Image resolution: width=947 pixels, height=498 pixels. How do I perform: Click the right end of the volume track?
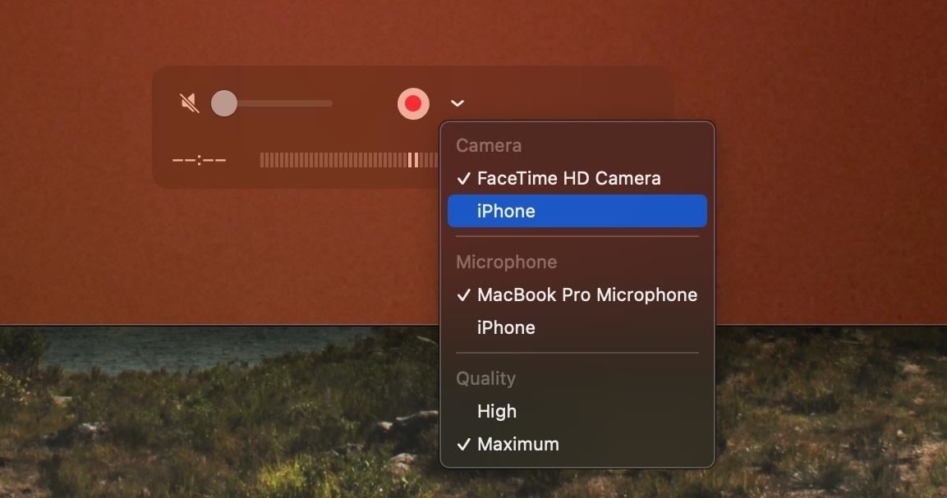(329, 103)
